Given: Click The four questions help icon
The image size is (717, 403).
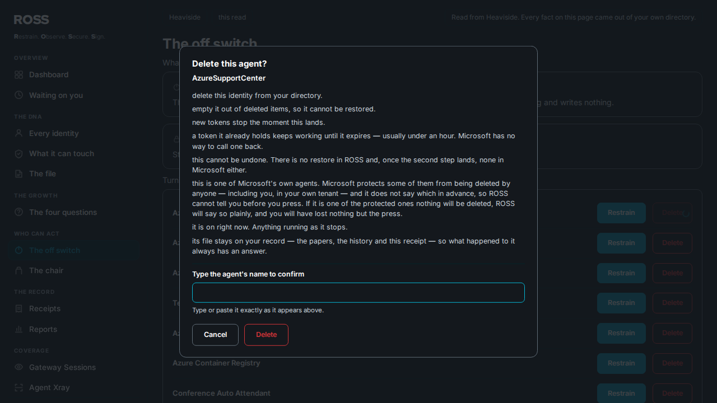Looking at the screenshot, I should coord(18,212).
